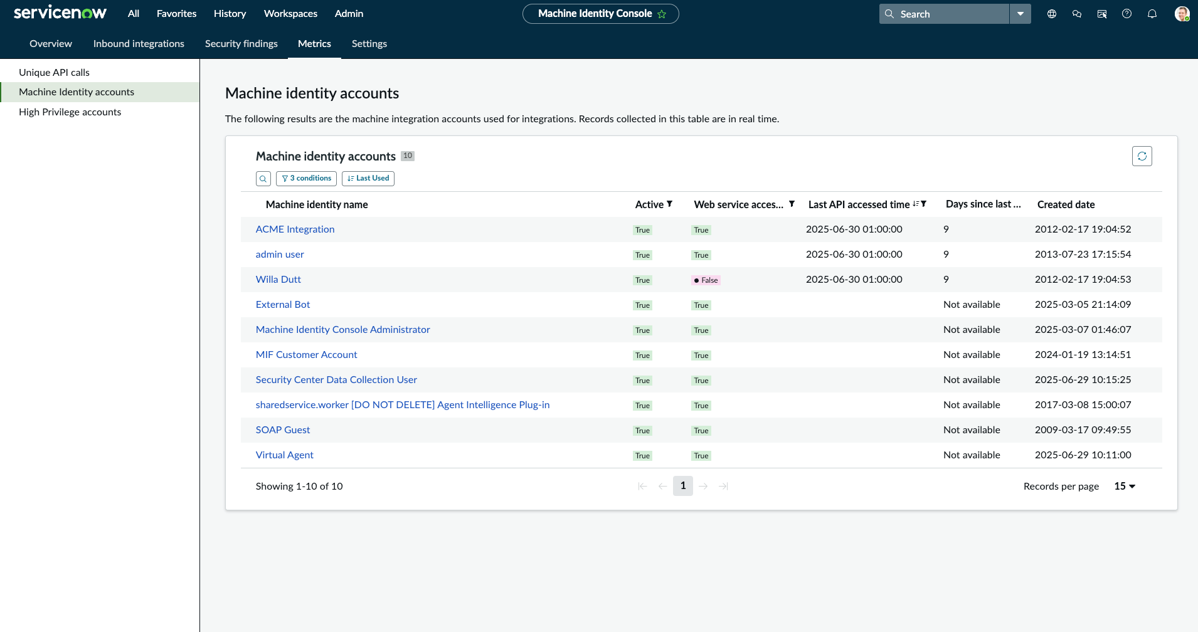Image resolution: width=1198 pixels, height=632 pixels.
Task: Filter the Web service access column
Action: (792, 204)
